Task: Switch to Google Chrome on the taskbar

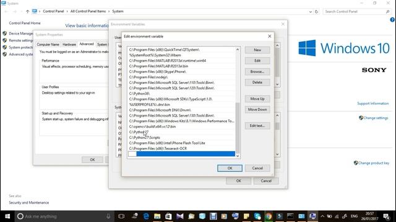Action: [269, 216]
